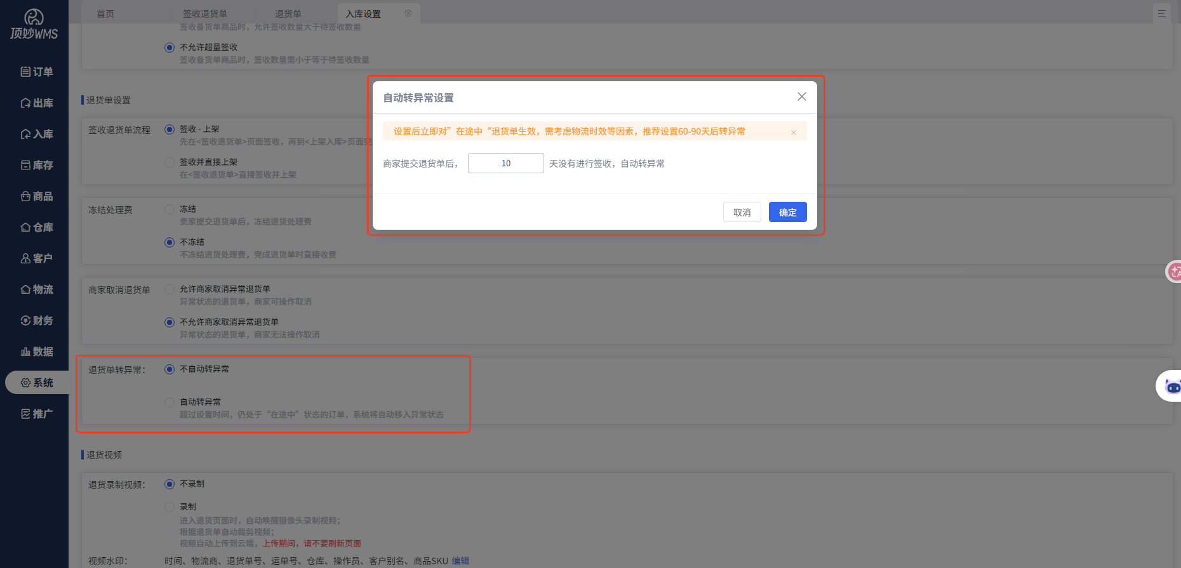The image size is (1181, 568).
Task: Open the 数据 sidebar section
Action: (x=37, y=352)
